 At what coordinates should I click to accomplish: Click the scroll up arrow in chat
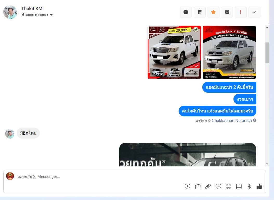click(x=267, y=27)
